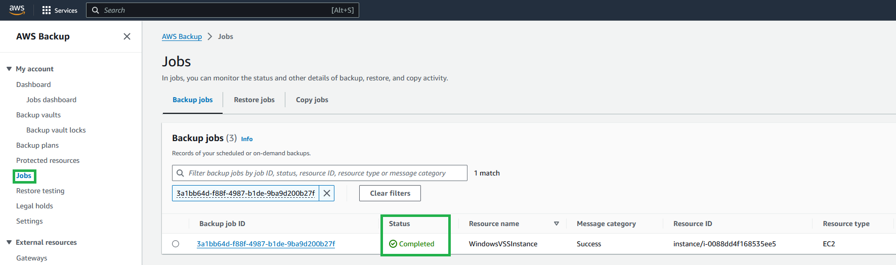
Task: Collapse the My account section
Action: pyautogui.click(x=9, y=69)
